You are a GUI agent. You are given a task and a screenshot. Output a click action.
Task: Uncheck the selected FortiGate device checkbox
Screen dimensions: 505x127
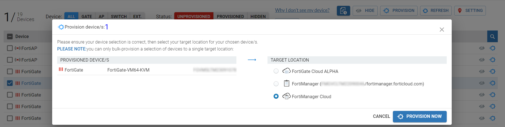(10, 83)
